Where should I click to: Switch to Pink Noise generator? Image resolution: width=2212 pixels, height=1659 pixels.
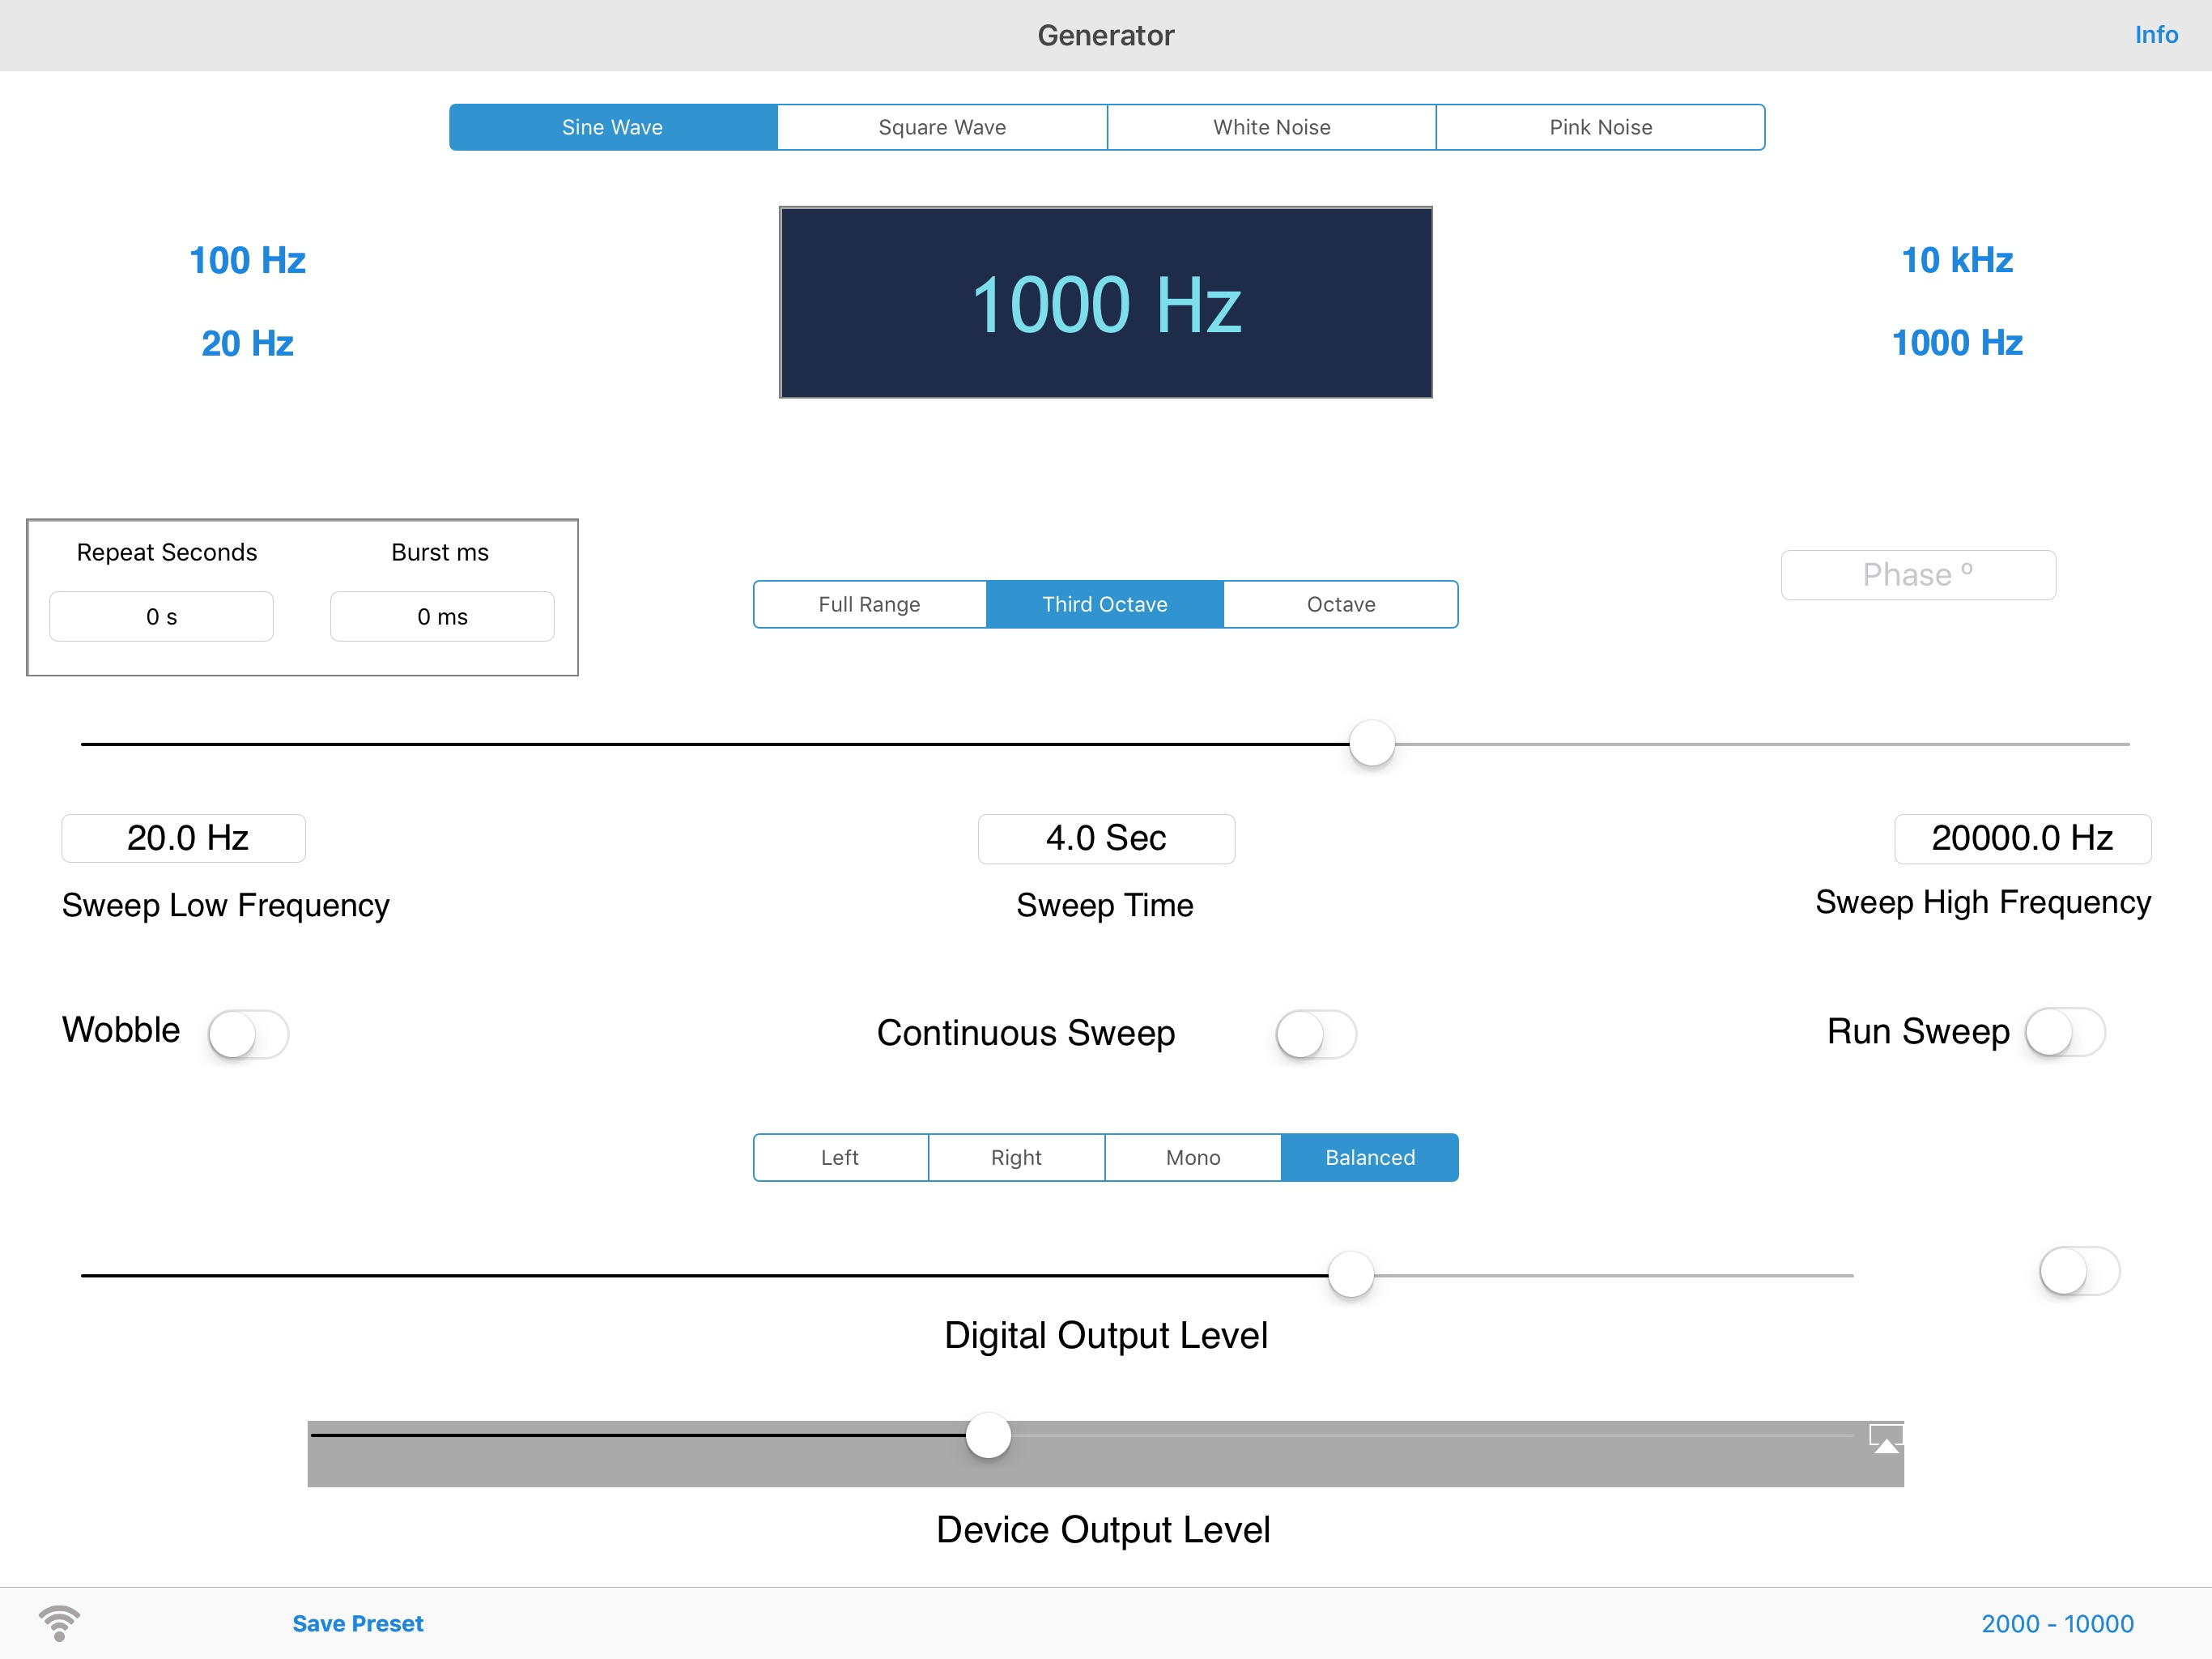pyautogui.click(x=1600, y=127)
